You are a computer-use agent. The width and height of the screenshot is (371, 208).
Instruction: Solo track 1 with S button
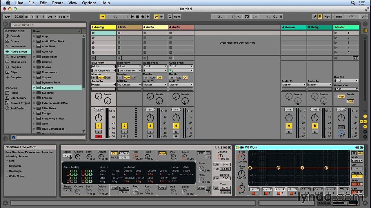(98, 132)
